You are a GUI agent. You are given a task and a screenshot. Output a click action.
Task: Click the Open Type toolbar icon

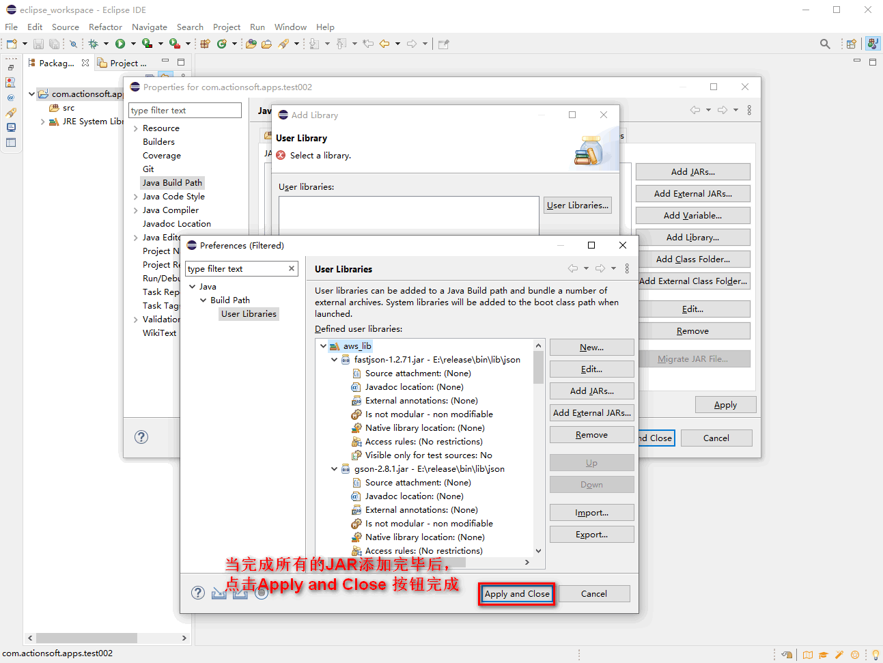251,44
